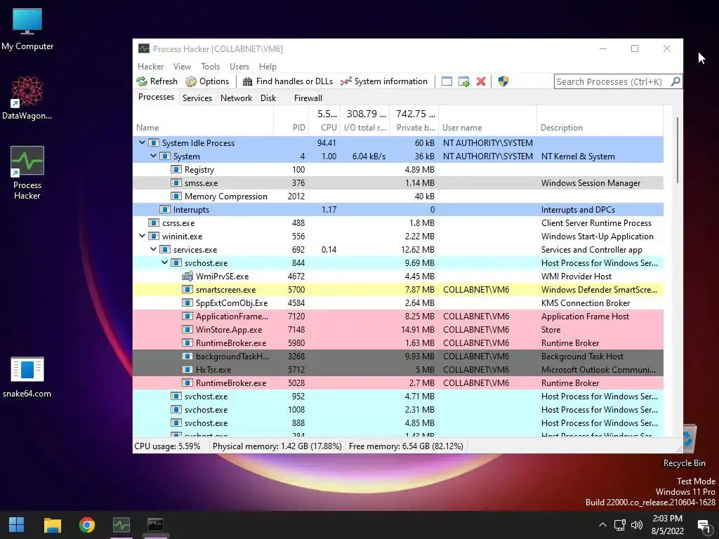Select the SppExtComObj.Exe process row
719x539 pixels.
pos(398,303)
